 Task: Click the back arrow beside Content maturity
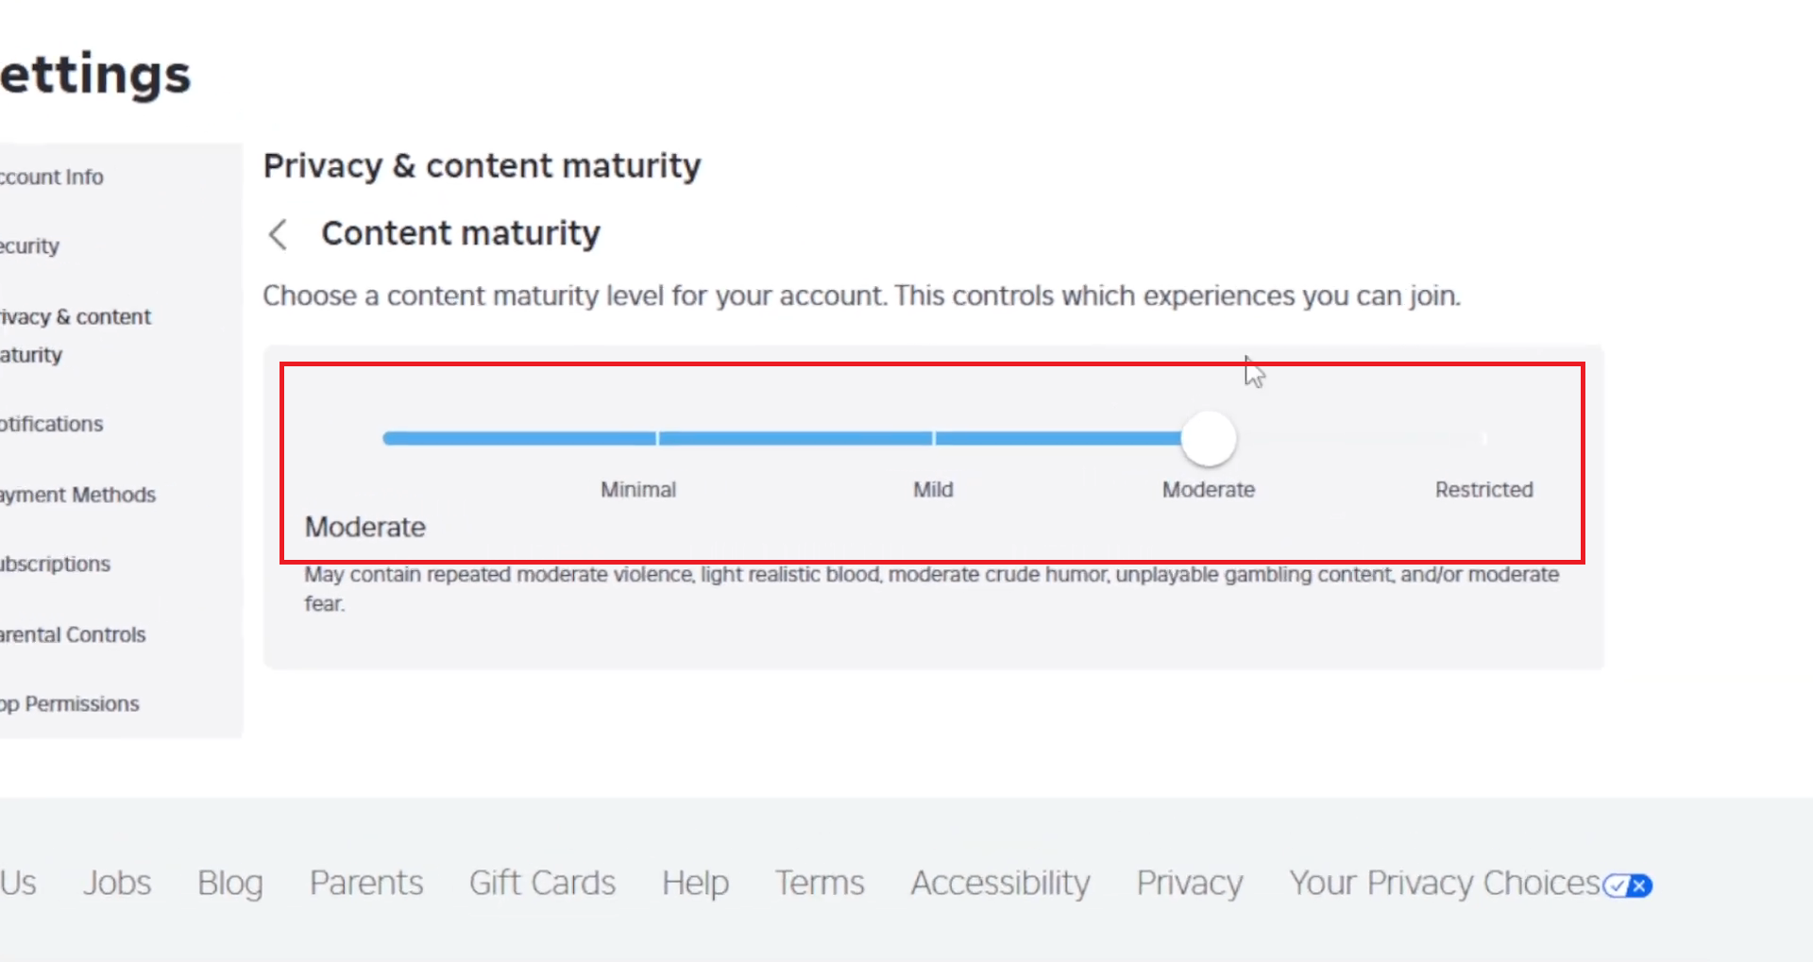(278, 234)
